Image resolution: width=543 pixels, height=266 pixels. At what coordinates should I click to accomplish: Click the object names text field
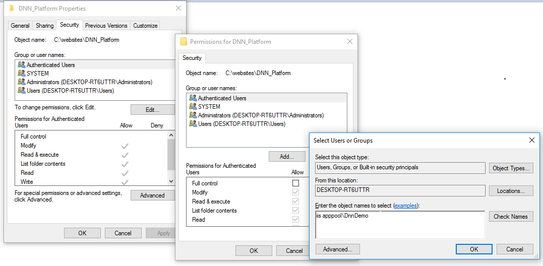pyautogui.click(x=399, y=224)
